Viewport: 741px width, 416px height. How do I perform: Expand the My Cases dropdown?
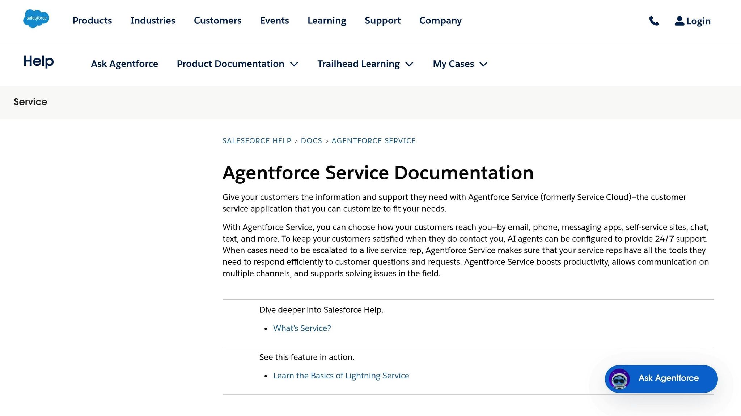460,64
